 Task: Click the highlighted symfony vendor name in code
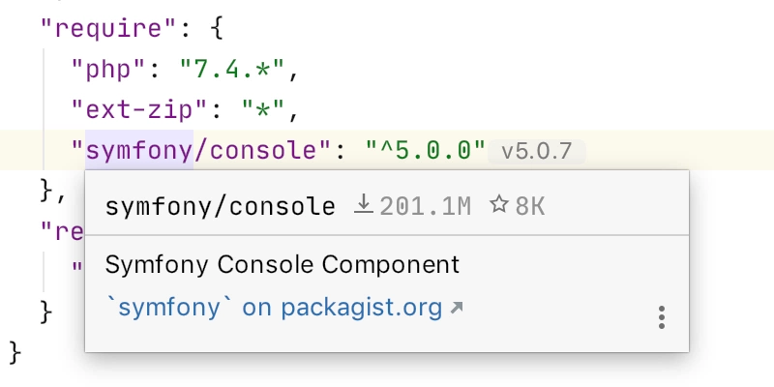(x=139, y=150)
